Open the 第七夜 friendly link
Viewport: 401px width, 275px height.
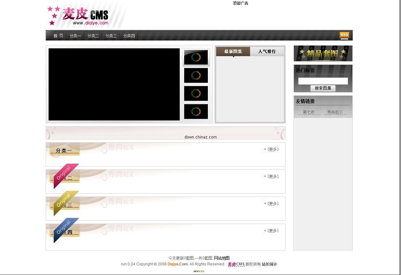point(309,112)
